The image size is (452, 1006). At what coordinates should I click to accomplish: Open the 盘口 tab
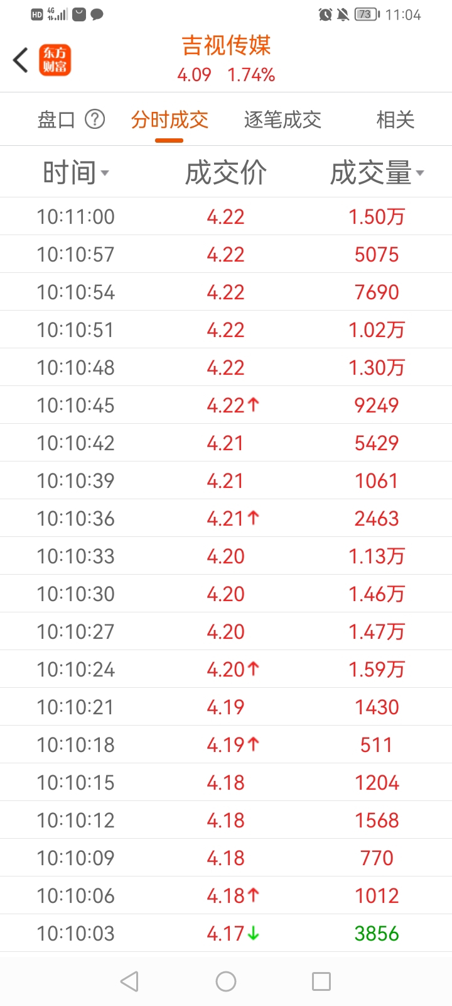pyautogui.click(x=56, y=119)
